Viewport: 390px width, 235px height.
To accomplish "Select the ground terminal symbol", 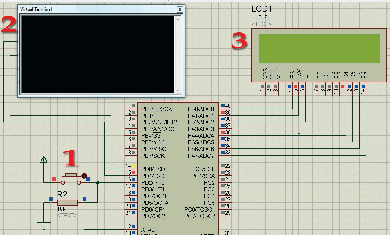I will click(44, 226).
